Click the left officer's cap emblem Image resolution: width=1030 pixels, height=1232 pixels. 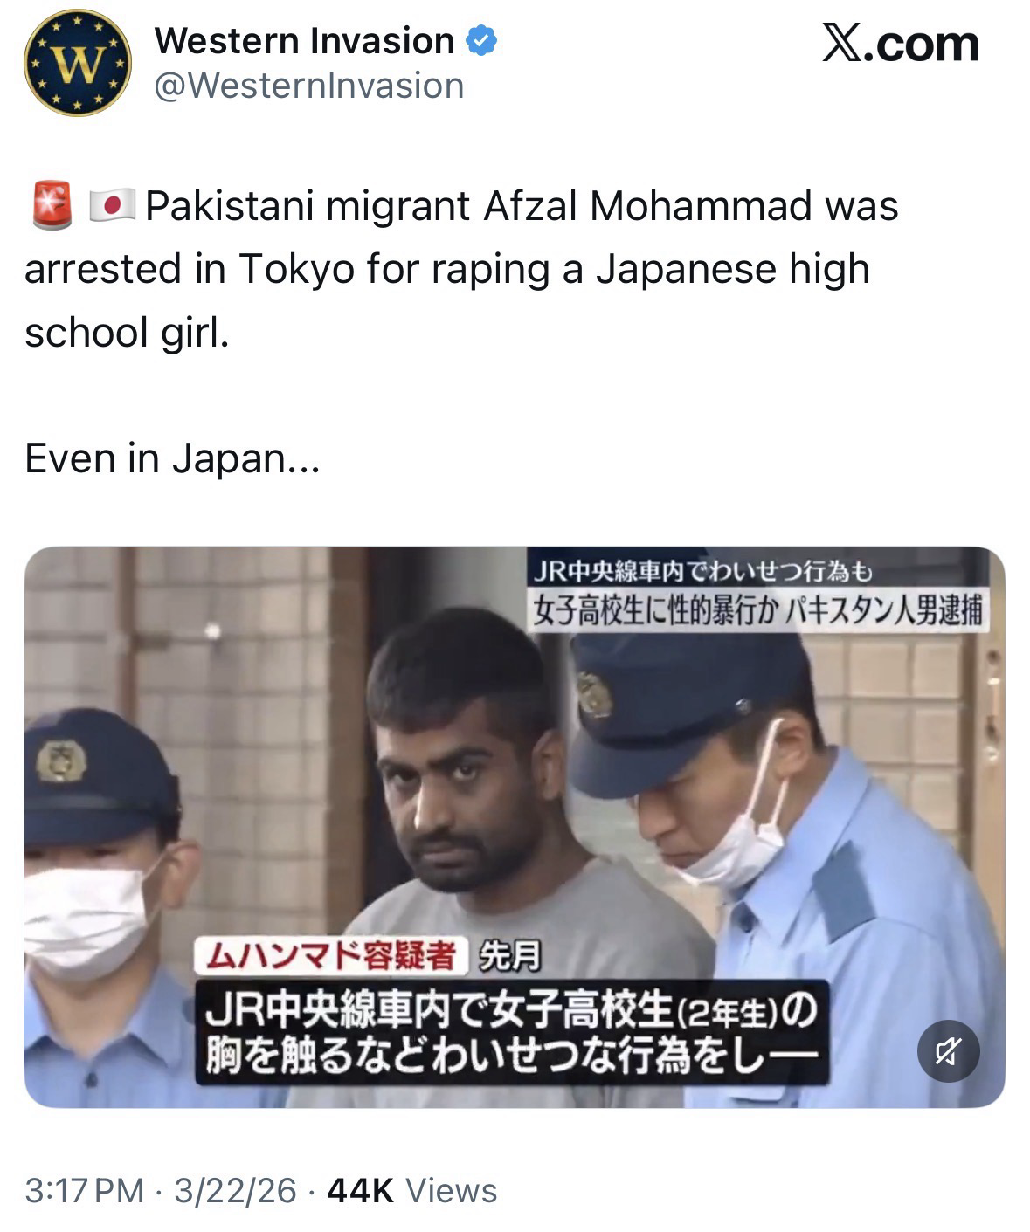[x=59, y=761]
